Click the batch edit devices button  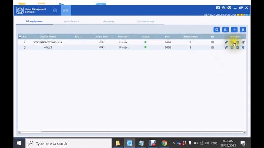coord(226,30)
